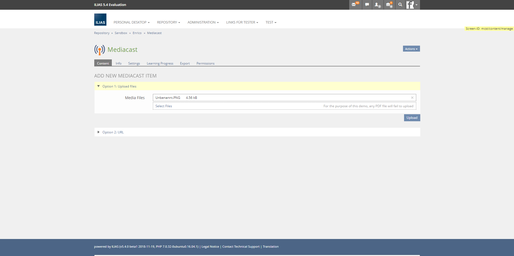Open the user avatar dropdown menu
Viewport: 514px width, 256px height.
click(412, 5)
